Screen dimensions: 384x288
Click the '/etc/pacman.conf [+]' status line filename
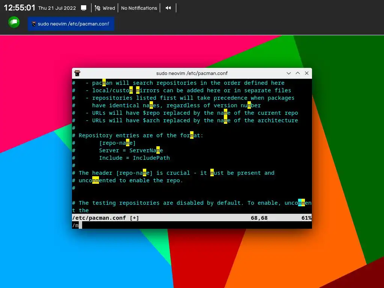click(x=105, y=218)
